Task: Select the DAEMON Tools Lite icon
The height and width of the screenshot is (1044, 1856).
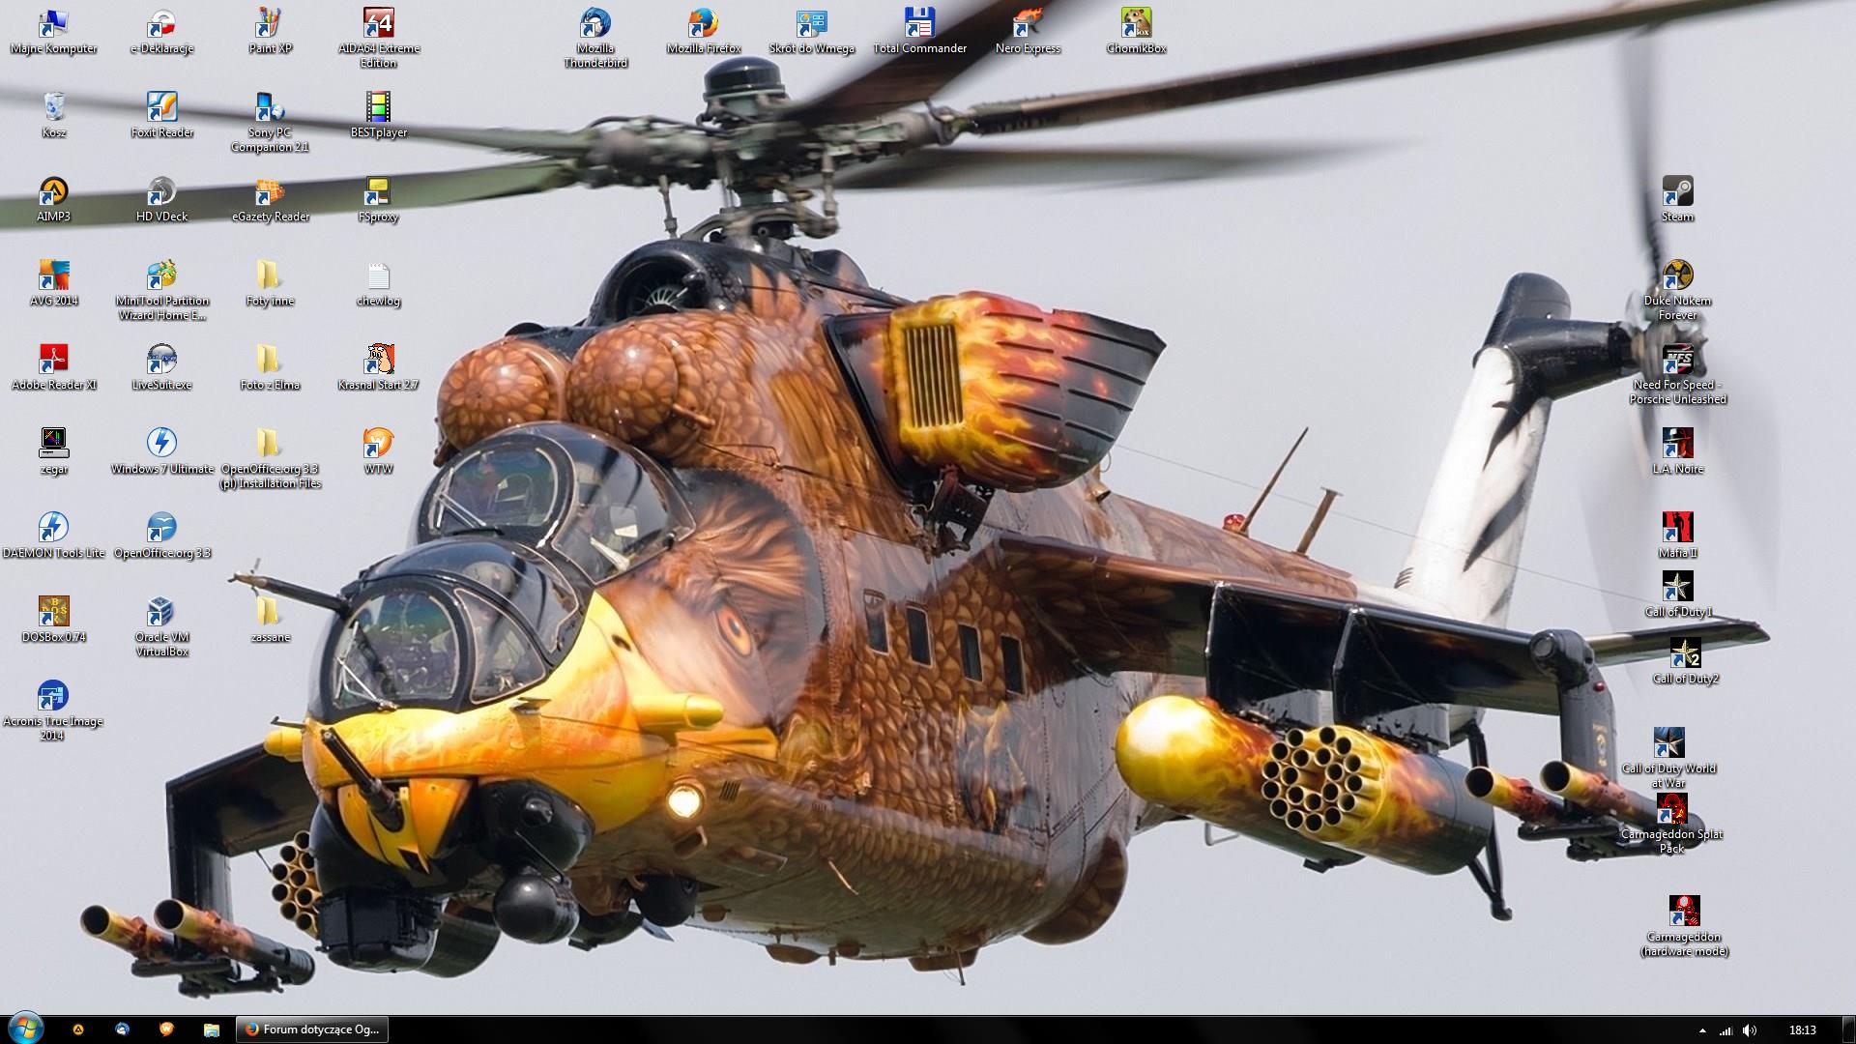Action: click(53, 529)
